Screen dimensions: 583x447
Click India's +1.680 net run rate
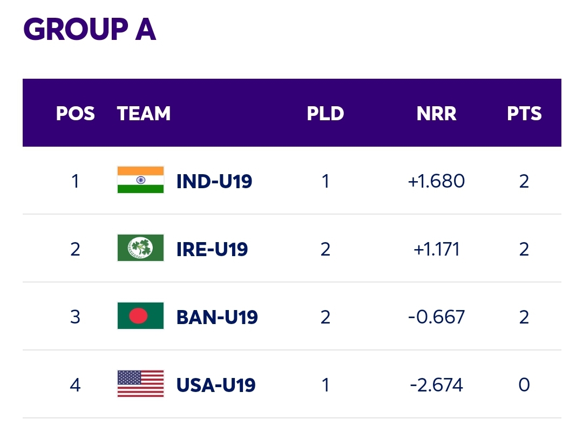pos(437,181)
